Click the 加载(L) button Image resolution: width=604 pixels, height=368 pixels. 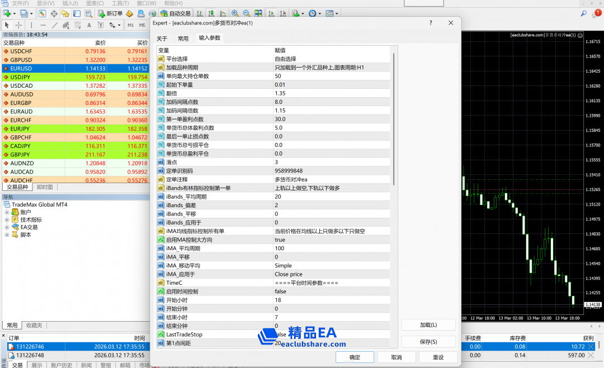click(x=428, y=324)
